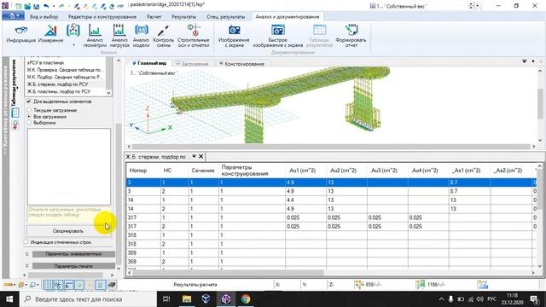546x307 pixels.
Task: Click the grid display icon in bottom toolbar
Action: pos(48,285)
